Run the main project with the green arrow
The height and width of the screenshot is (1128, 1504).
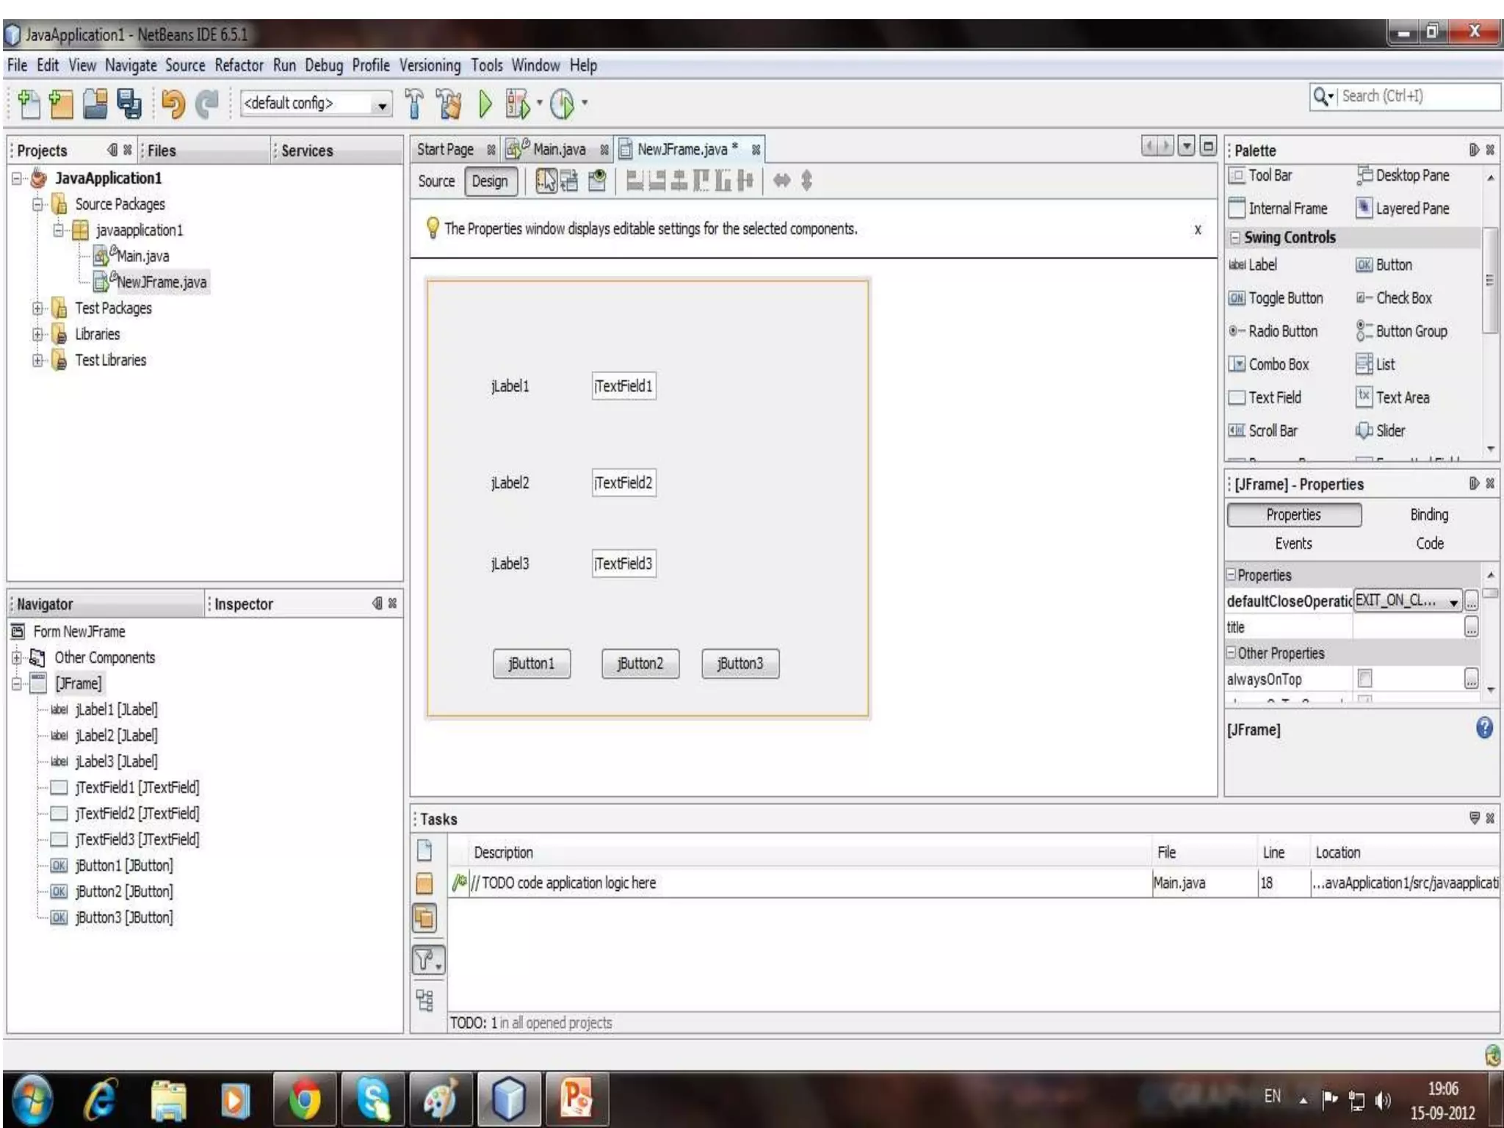coord(485,104)
